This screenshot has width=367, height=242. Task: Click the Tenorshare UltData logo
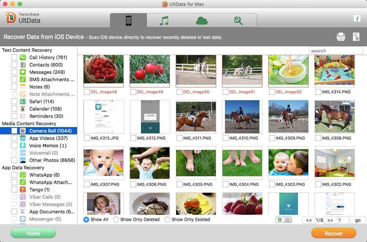click(23, 18)
